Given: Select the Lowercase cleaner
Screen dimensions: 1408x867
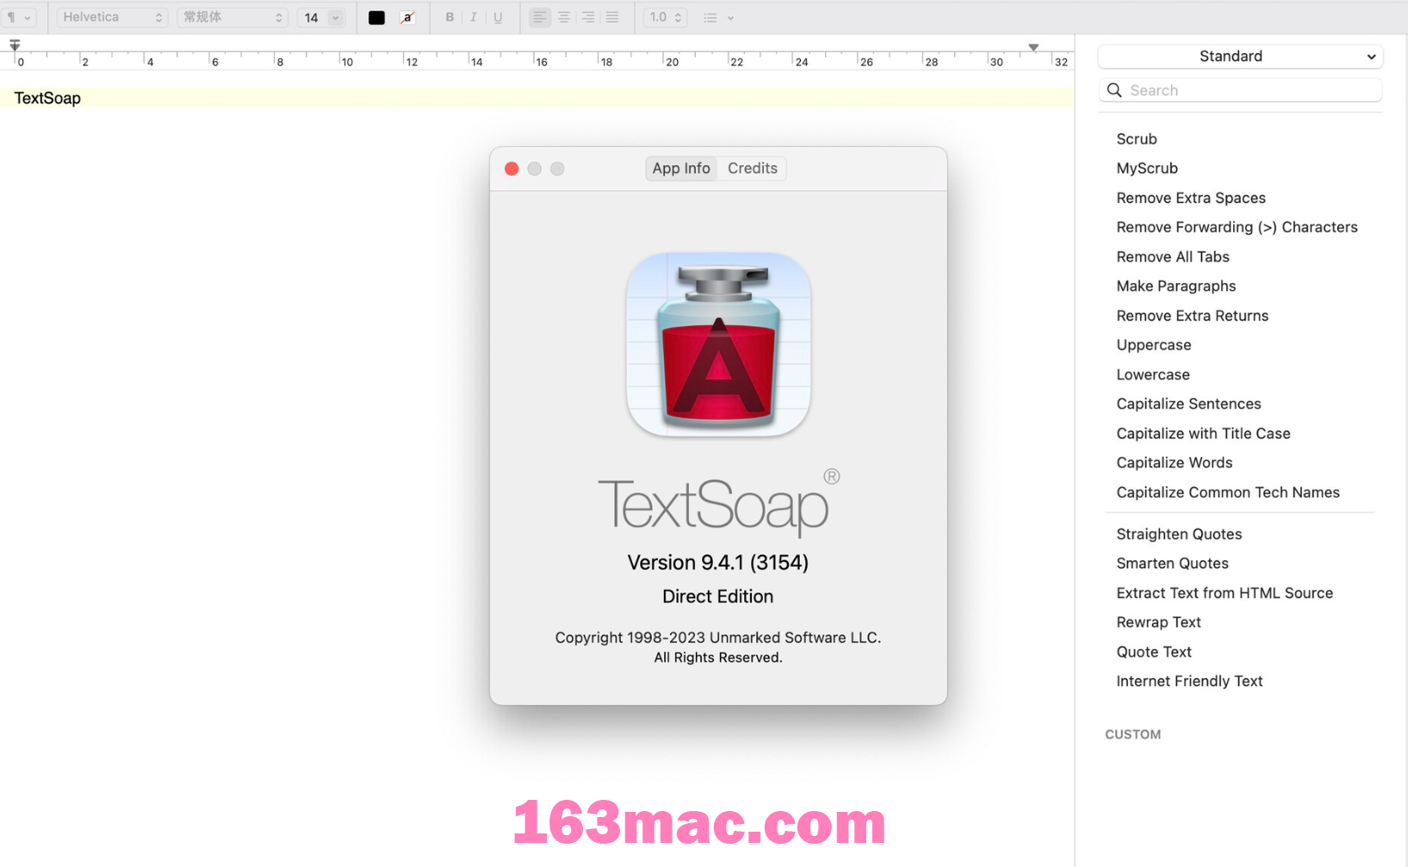Looking at the screenshot, I should pos(1153,375).
